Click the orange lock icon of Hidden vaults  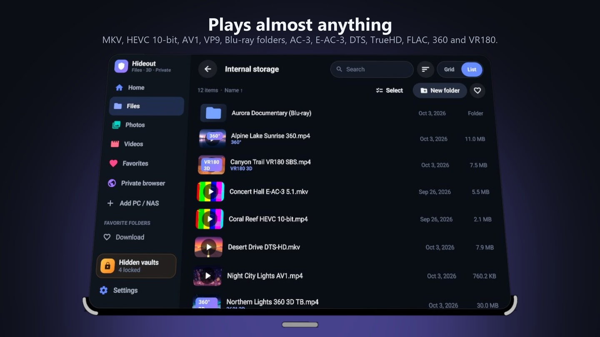pyautogui.click(x=107, y=266)
